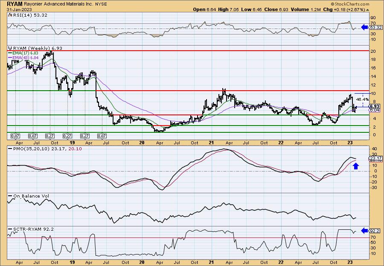The image size is (384, 266).
Task: Click the 90 level on the RSI axis
Action: tap(373, 17)
